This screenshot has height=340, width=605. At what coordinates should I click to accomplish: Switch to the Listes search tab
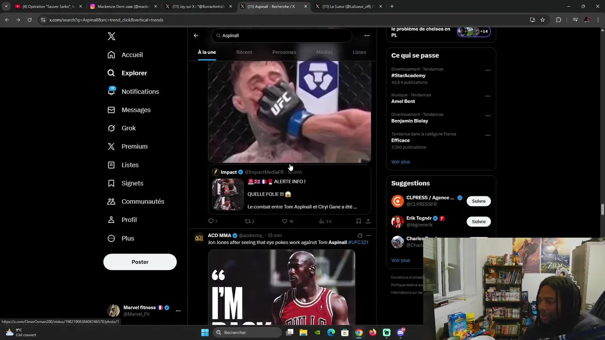click(359, 52)
